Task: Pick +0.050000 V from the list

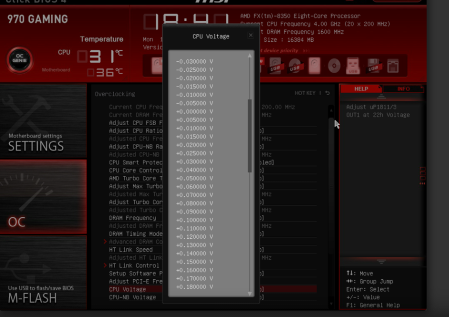Action: 195,178
